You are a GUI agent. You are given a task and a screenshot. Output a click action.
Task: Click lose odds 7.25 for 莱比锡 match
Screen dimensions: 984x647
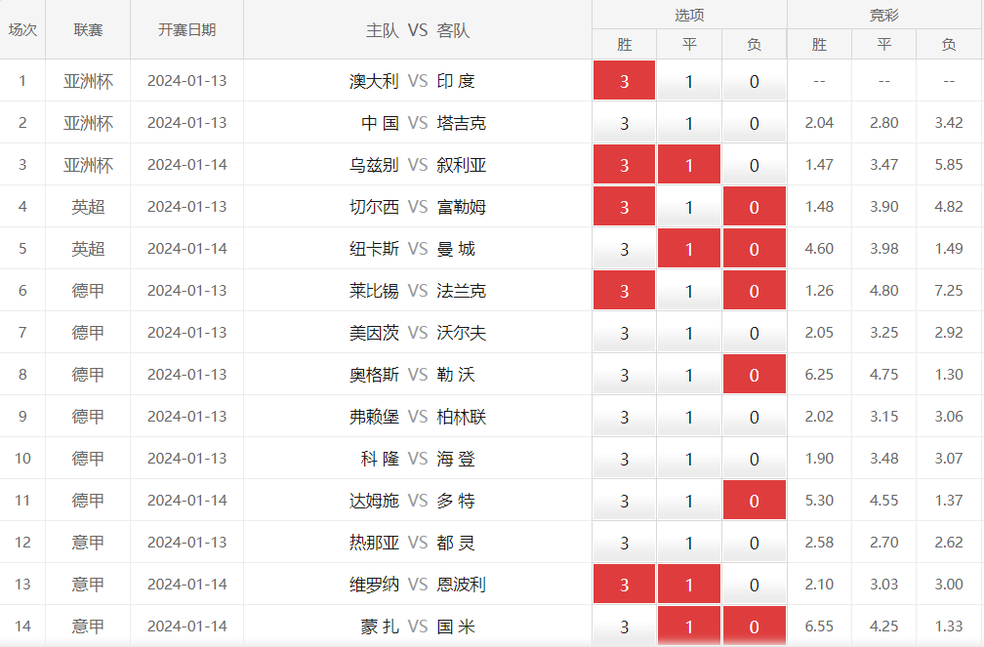948,291
